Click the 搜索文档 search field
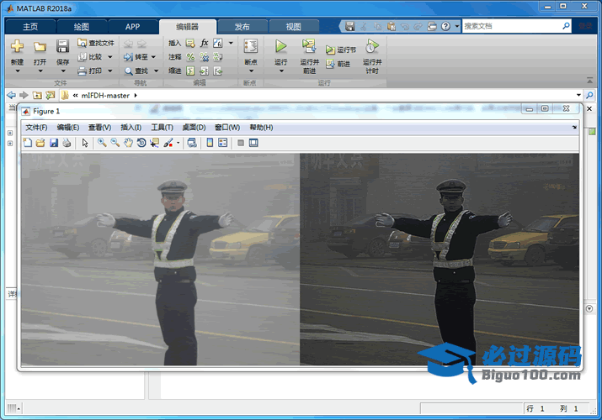This screenshot has height=420, width=602. coord(512,26)
